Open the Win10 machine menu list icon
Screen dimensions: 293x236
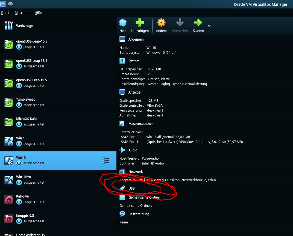[x=106, y=161]
